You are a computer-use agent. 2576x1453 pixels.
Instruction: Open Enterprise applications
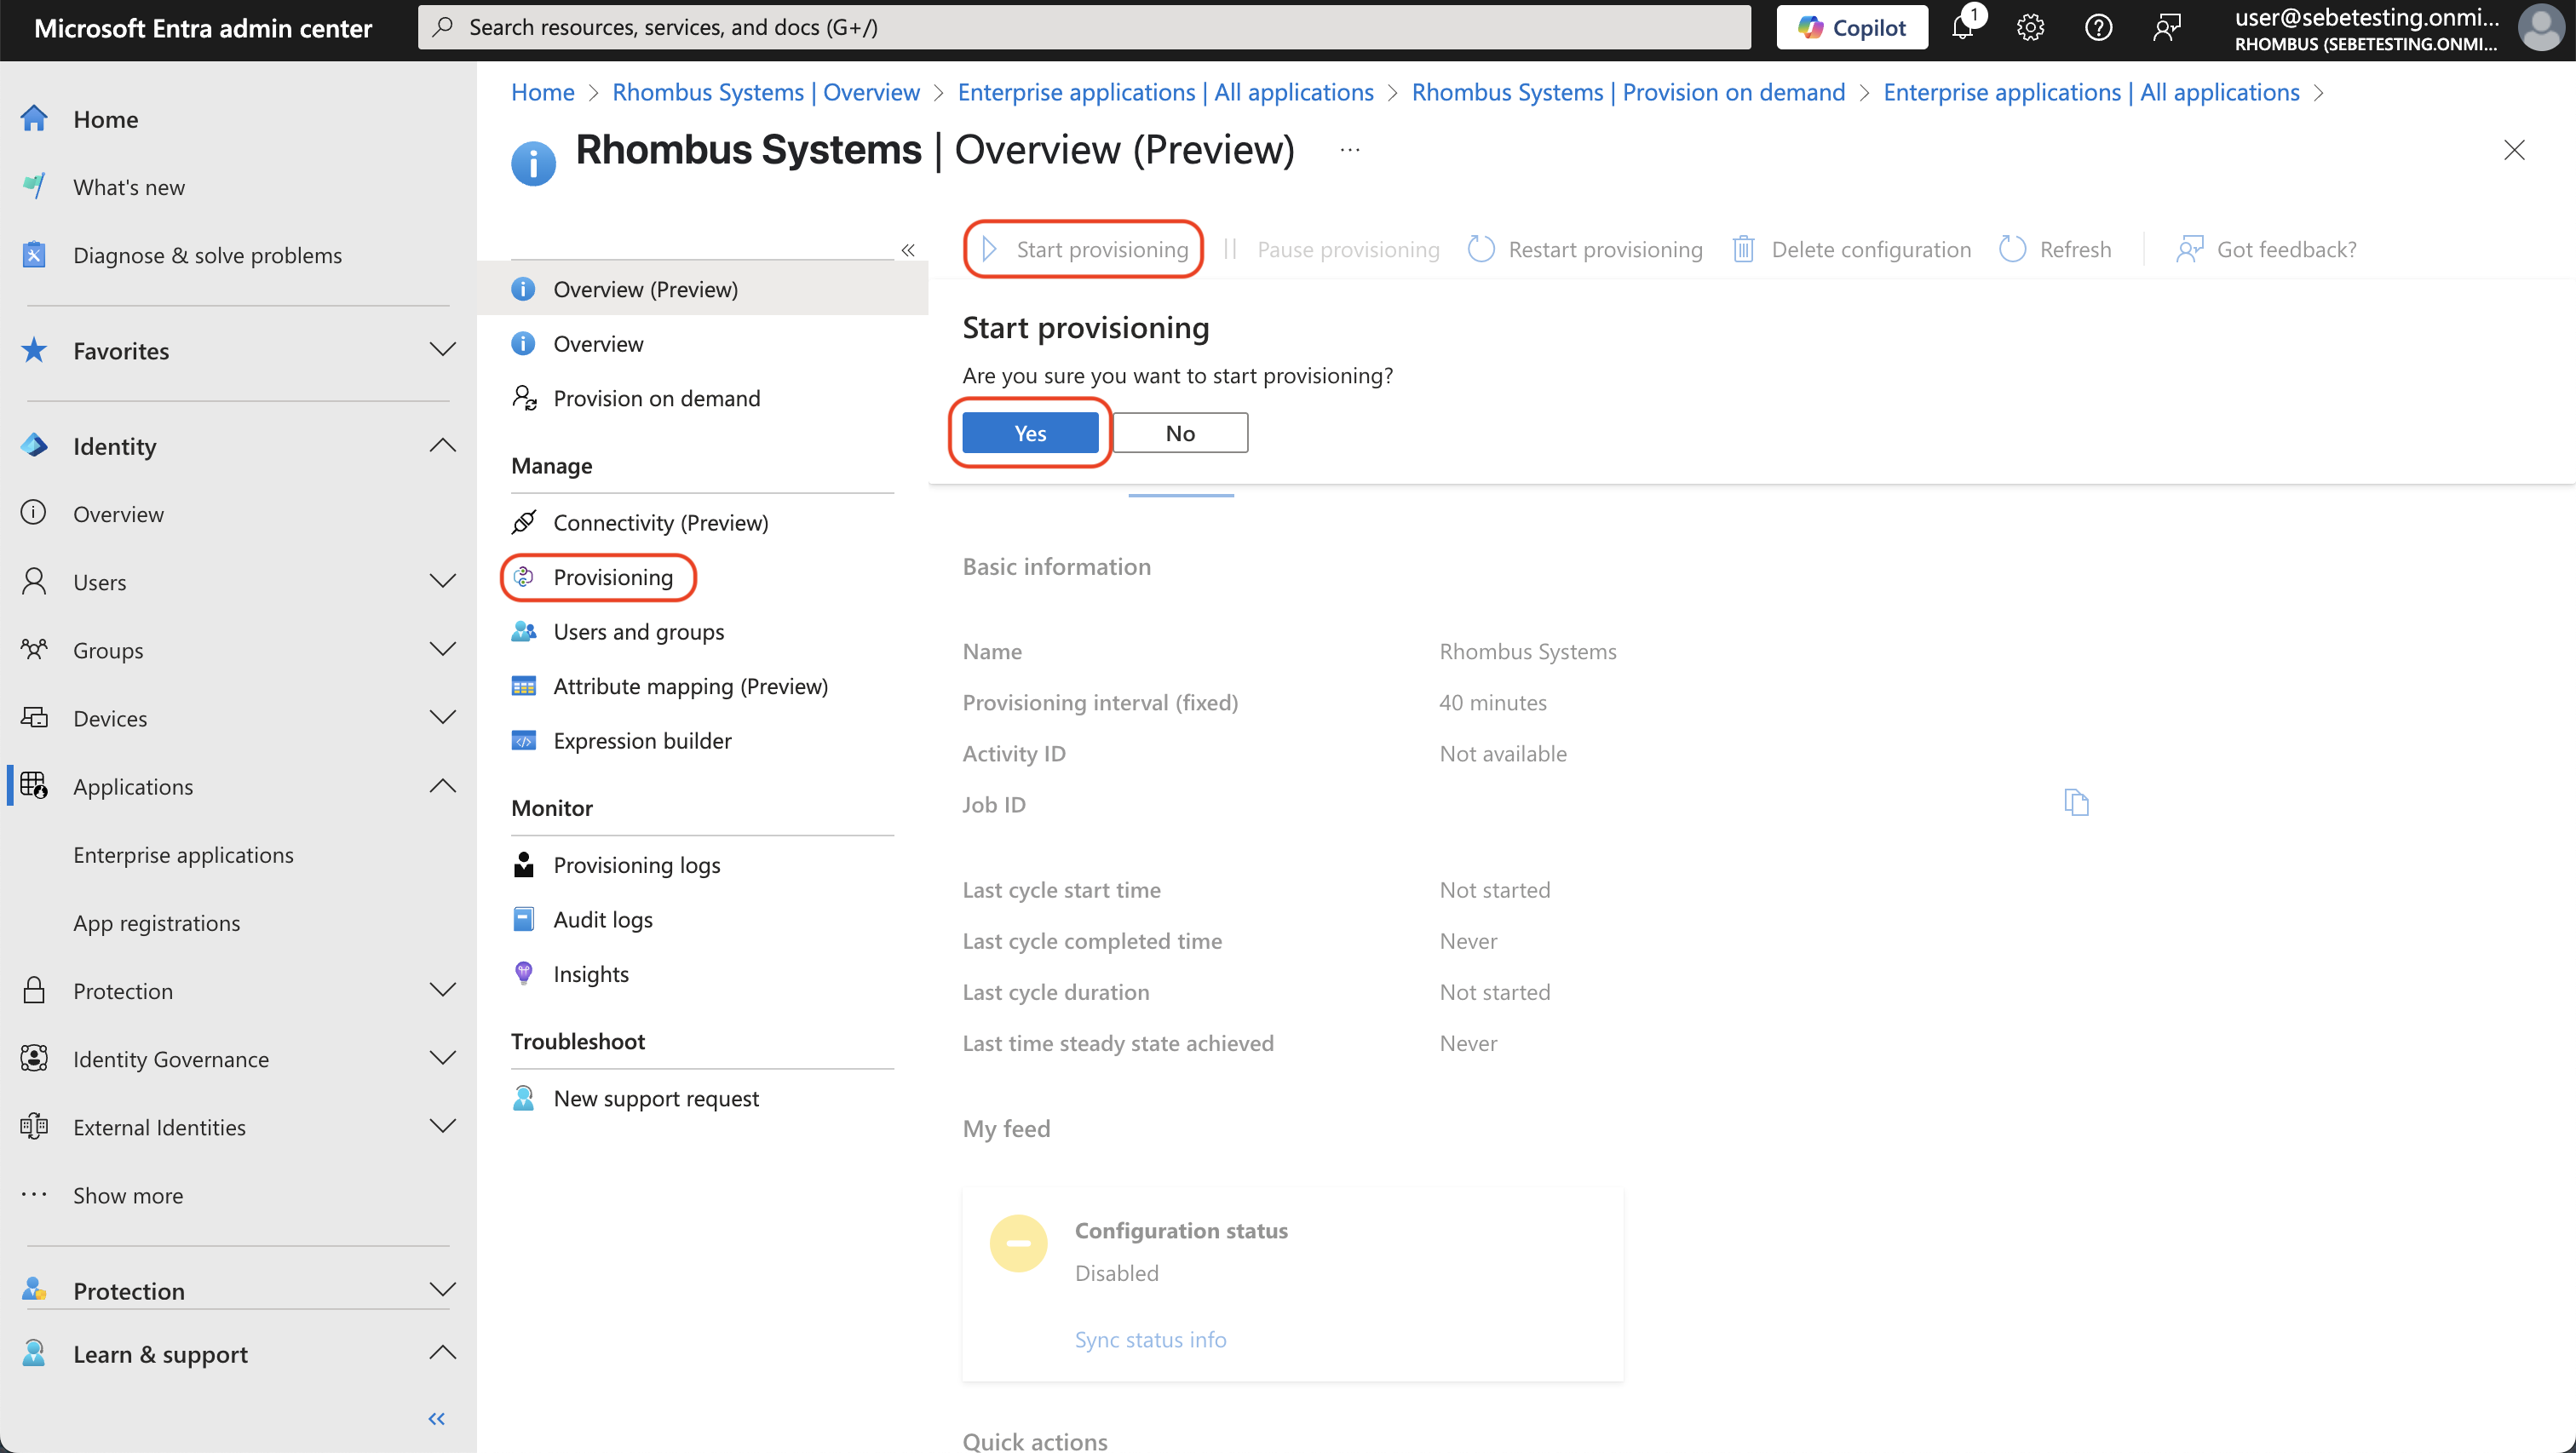[183, 855]
